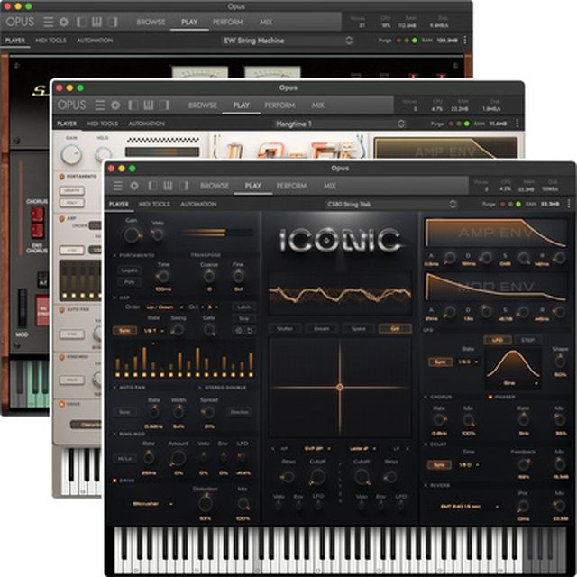This screenshot has height=577, width=577.
Task: Toggle the right panel icon in the back window
Action: point(113,22)
